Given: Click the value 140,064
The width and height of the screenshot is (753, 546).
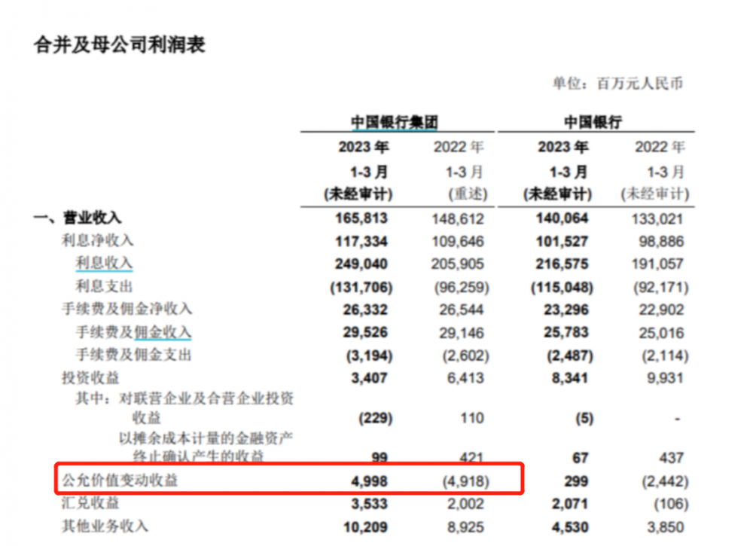Looking at the screenshot, I should tap(562, 218).
